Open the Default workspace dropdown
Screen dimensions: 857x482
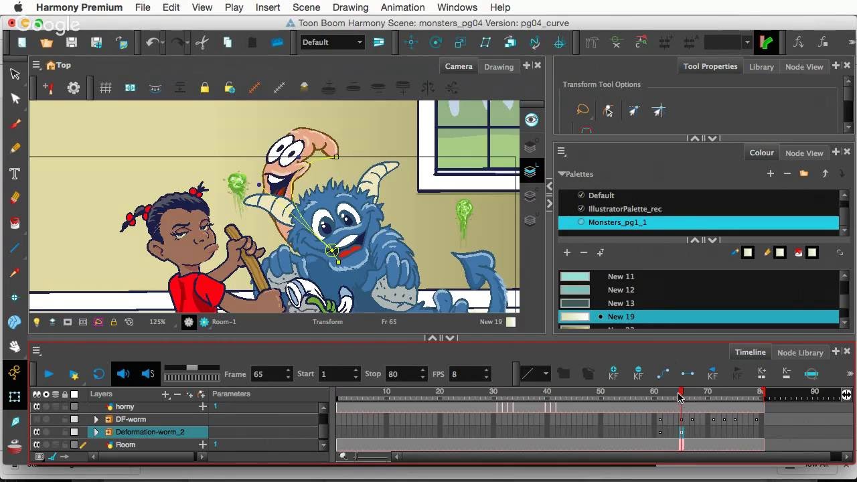click(x=332, y=42)
